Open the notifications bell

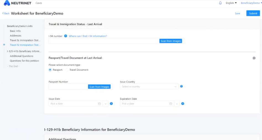point(220,3)
